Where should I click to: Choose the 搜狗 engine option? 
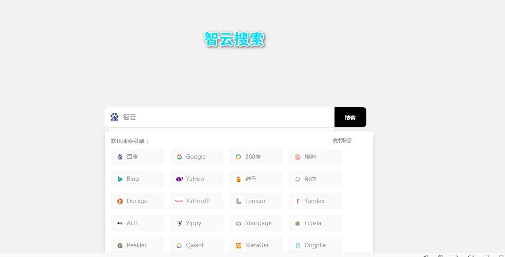point(315,157)
